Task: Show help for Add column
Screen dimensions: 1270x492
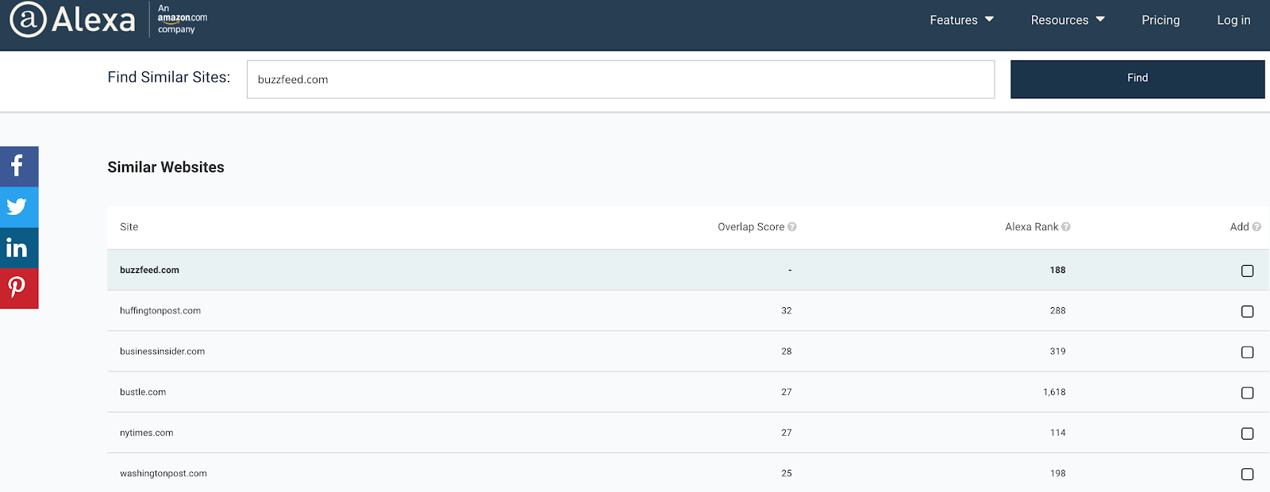Action: [1257, 227]
